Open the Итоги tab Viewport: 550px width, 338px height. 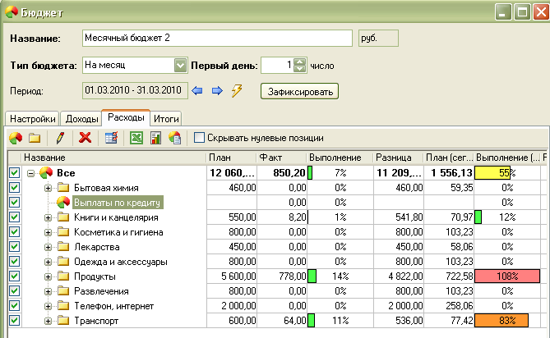coord(166,119)
